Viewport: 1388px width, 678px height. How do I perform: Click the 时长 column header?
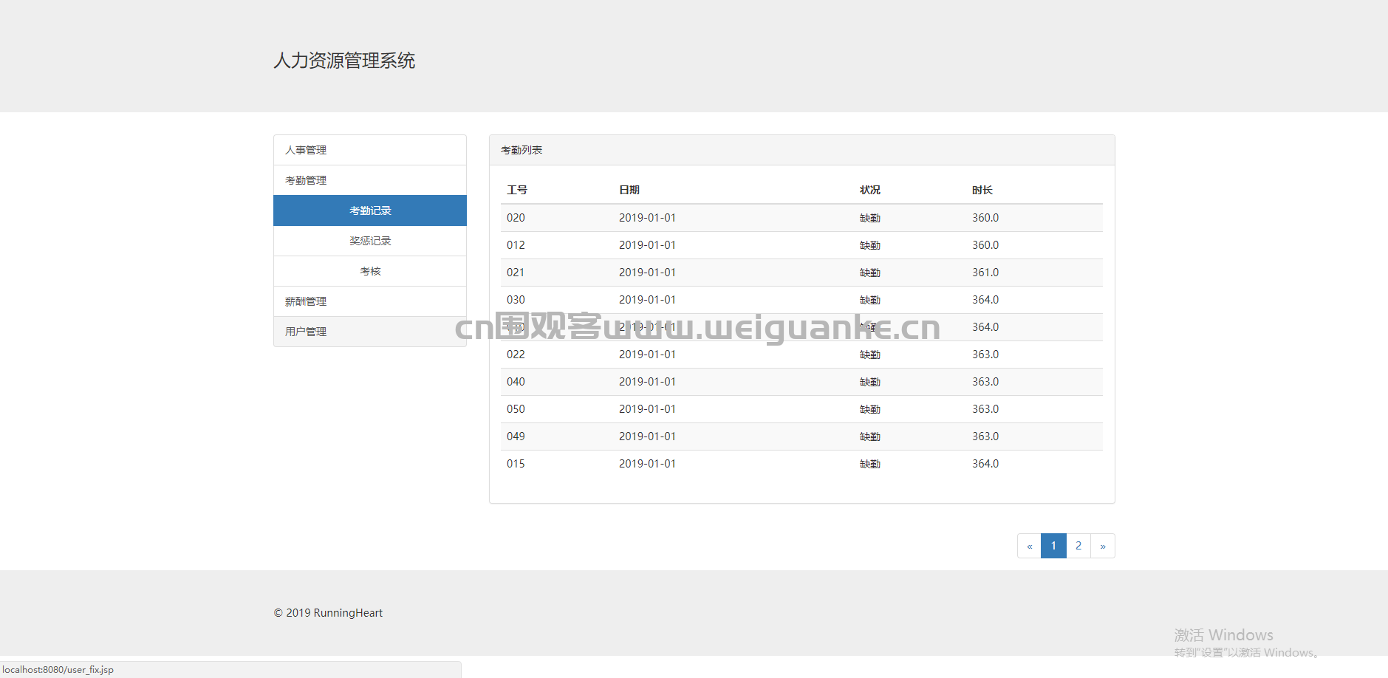click(982, 190)
